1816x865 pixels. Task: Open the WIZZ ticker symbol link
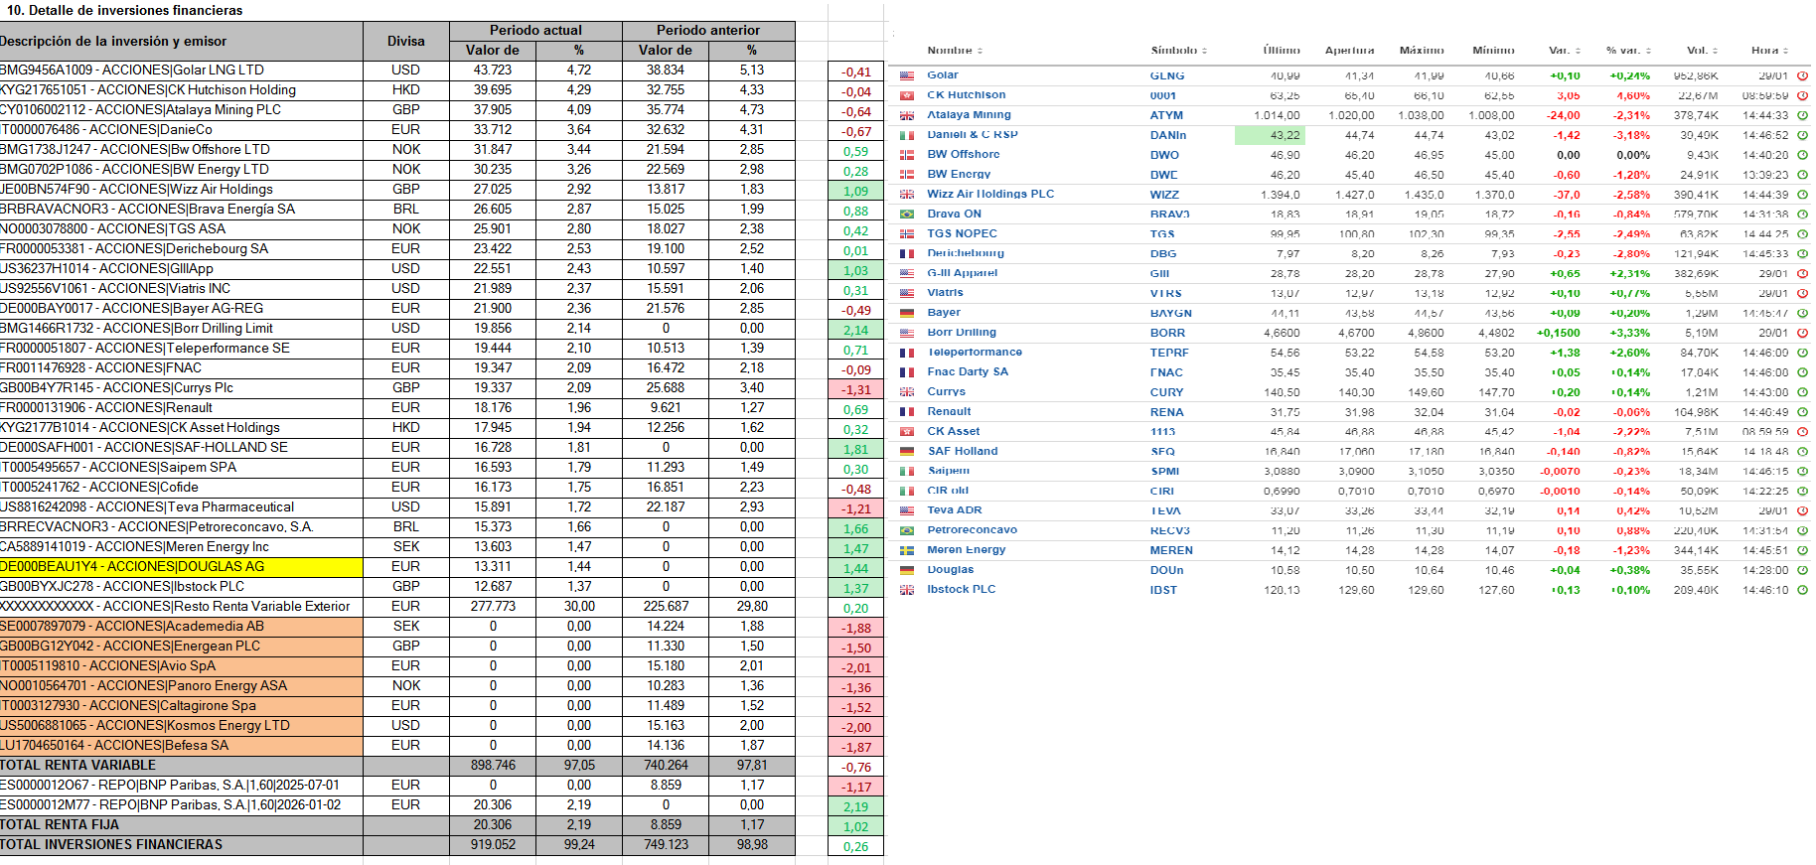(x=1164, y=195)
